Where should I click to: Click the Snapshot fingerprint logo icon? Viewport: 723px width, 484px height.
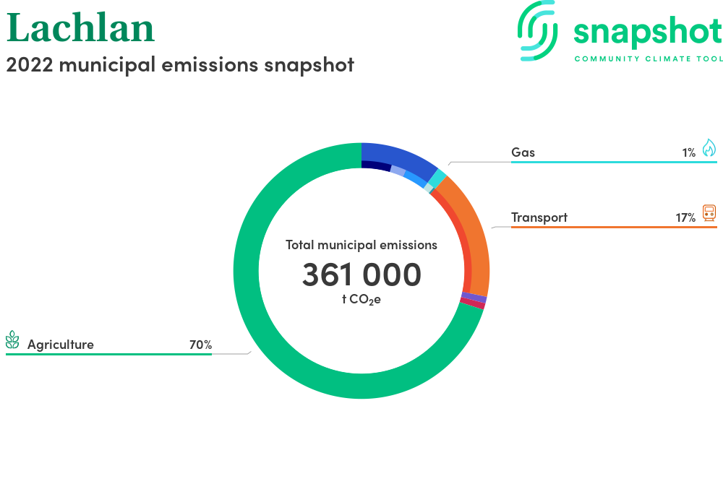(537, 30)
